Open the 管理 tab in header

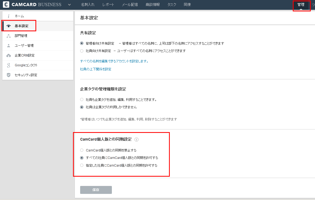(x=301, y=5)
